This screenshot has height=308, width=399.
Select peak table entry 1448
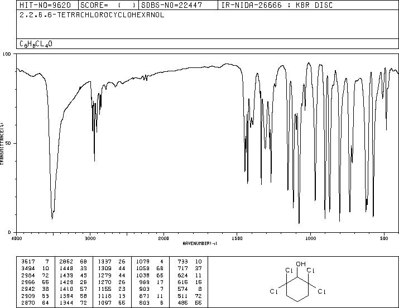click(66, 268)
